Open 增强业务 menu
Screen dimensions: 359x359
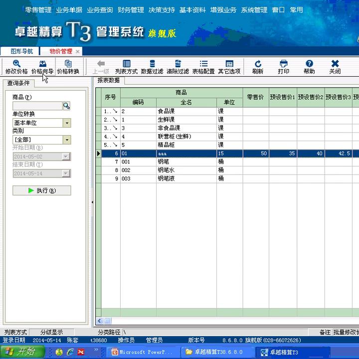(223, 10)
